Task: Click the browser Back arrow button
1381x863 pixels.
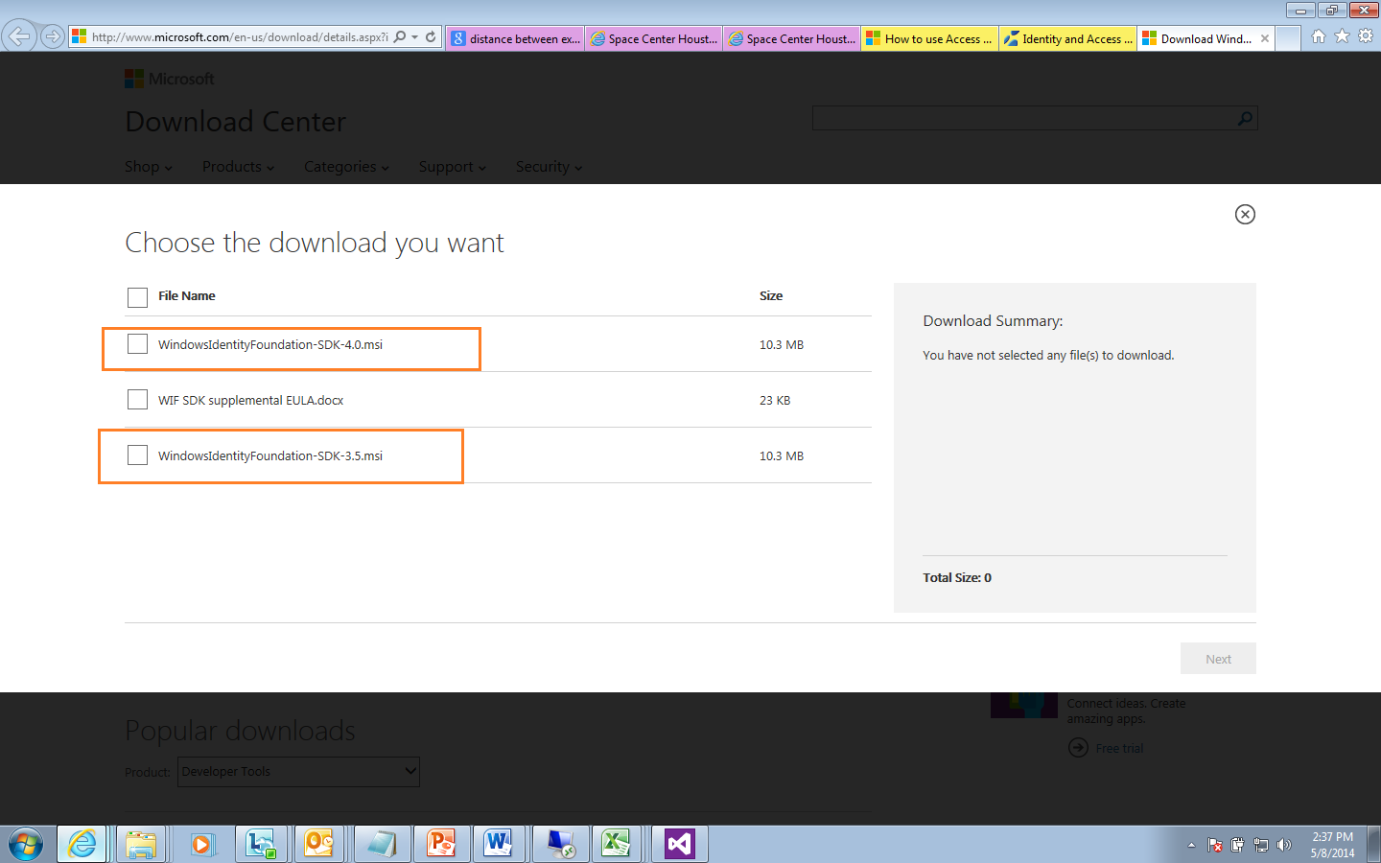Action: pyautogui.click(x=18, y=36)
